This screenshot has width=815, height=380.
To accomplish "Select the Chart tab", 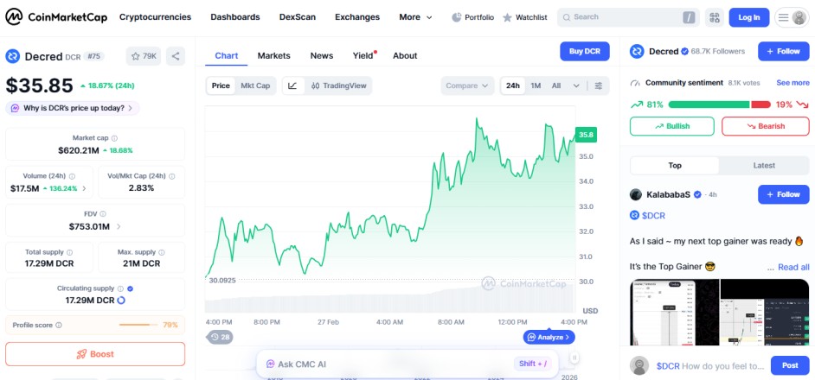I will 226,55.
